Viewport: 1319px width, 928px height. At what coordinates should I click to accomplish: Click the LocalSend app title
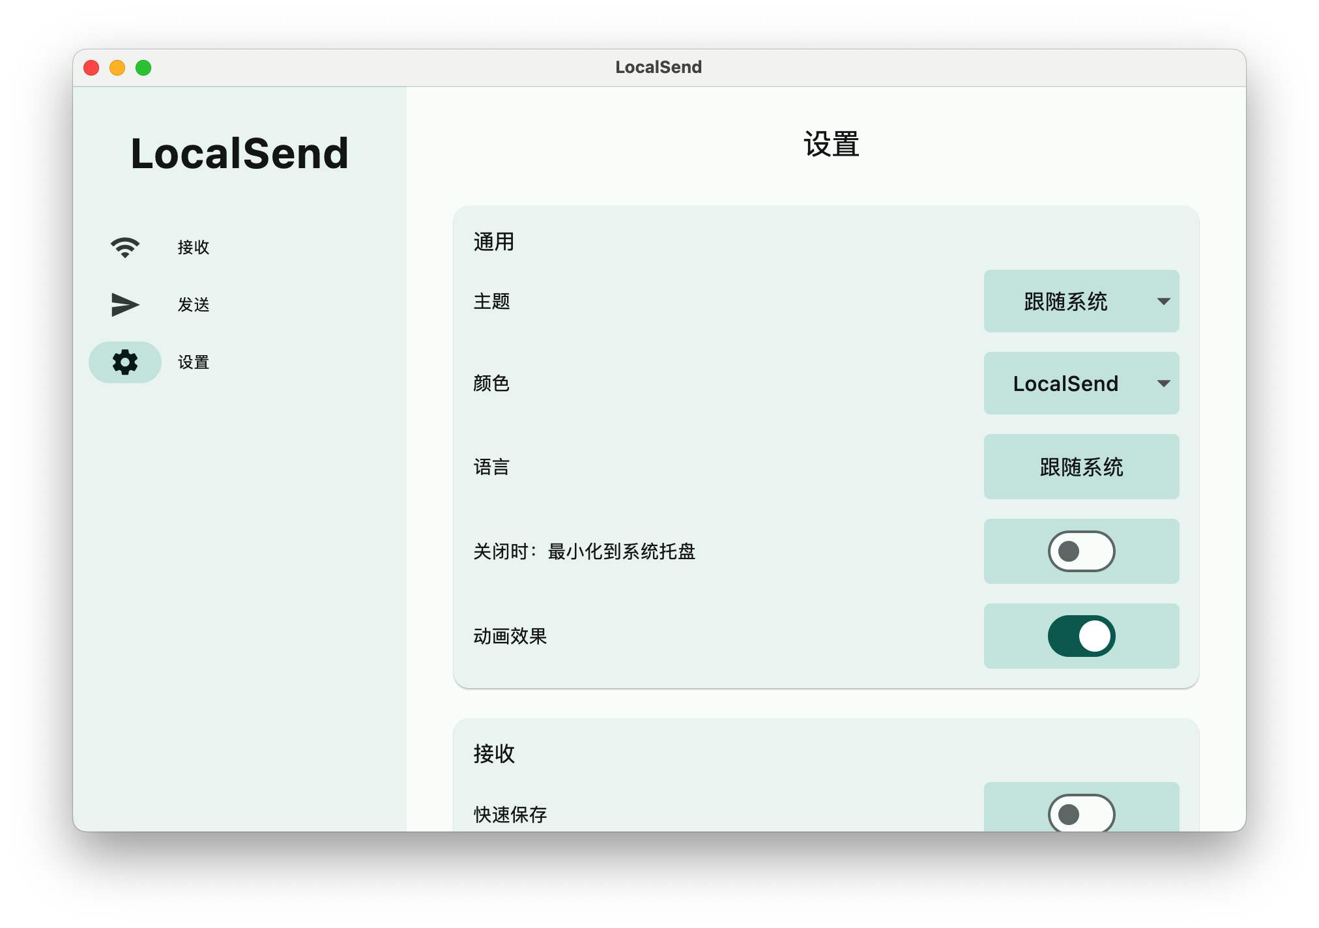239,152
